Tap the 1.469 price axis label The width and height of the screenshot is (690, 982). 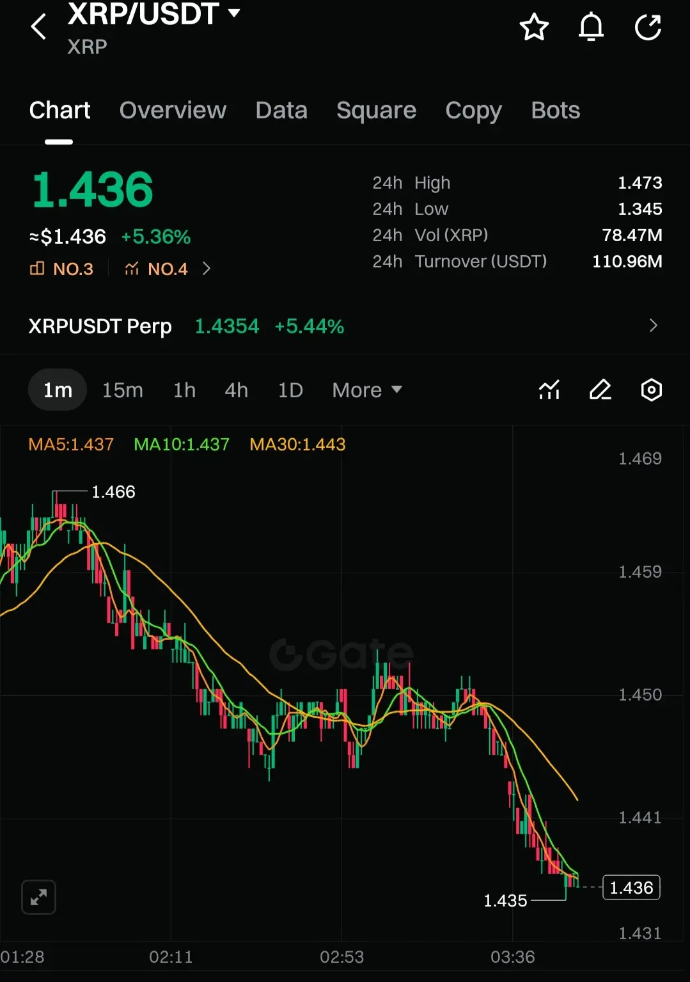639,459
